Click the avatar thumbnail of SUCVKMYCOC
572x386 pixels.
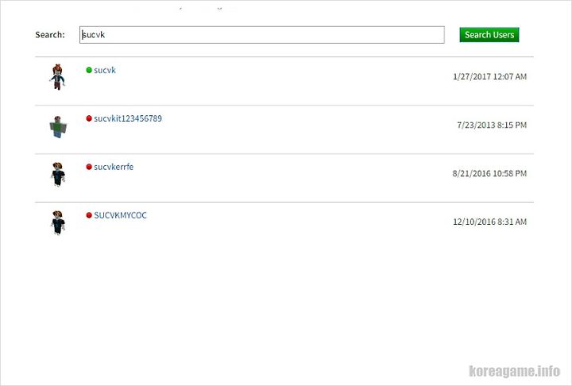(x=58, y=222)
